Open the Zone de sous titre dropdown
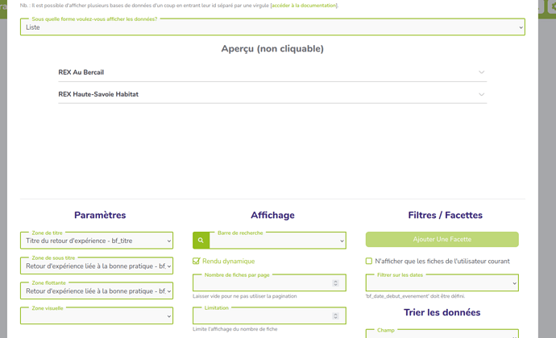The height and width of the screenshot is (338, 556). coord(97,266)
